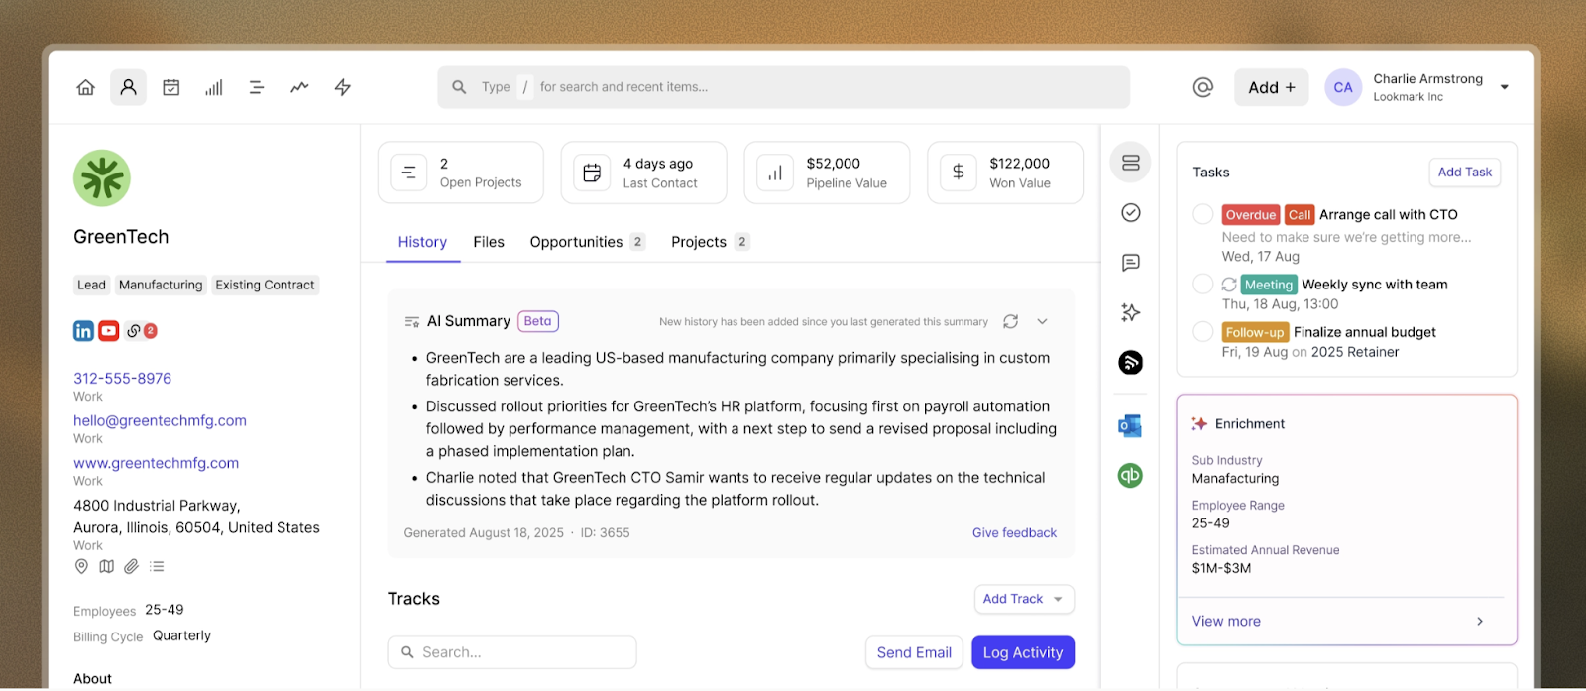The image size is (1586, 691).
Task: Click the Give feedback link
Action: (x=1014, y=532)
